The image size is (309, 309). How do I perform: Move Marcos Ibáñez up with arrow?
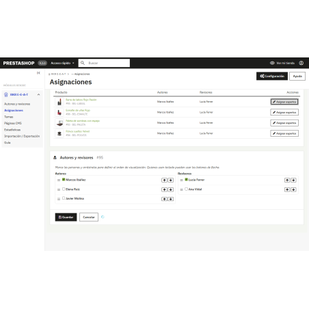coord(164,180)
